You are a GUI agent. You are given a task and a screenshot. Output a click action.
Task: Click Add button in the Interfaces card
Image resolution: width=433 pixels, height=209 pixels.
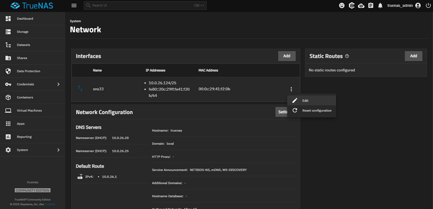coord(286,56)
